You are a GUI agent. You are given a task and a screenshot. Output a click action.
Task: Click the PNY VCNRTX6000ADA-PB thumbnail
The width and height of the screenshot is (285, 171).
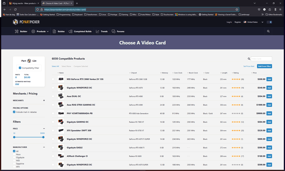61,113
